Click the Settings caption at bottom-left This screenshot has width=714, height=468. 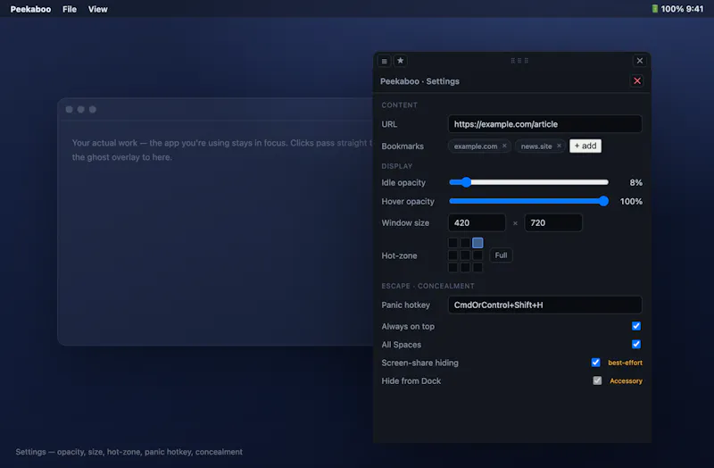tap(129, 452)
